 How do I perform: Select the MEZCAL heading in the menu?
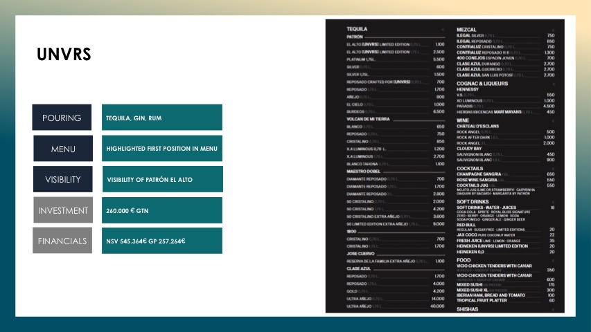click(x=466, y=29)
